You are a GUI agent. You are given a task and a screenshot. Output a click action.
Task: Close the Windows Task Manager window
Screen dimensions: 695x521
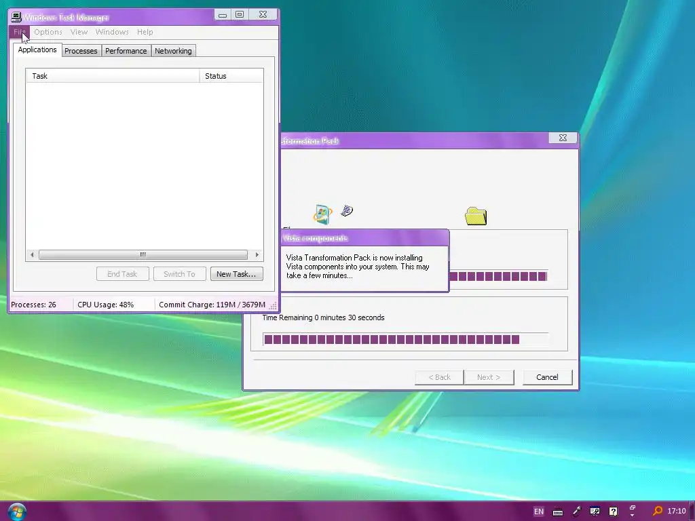(x=263, y=15)
